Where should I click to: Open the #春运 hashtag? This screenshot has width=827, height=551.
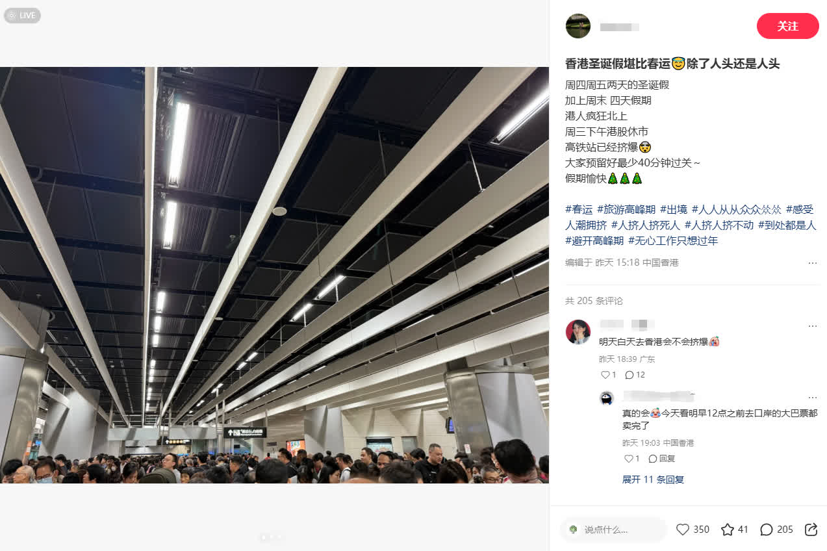tap(579, 209)
